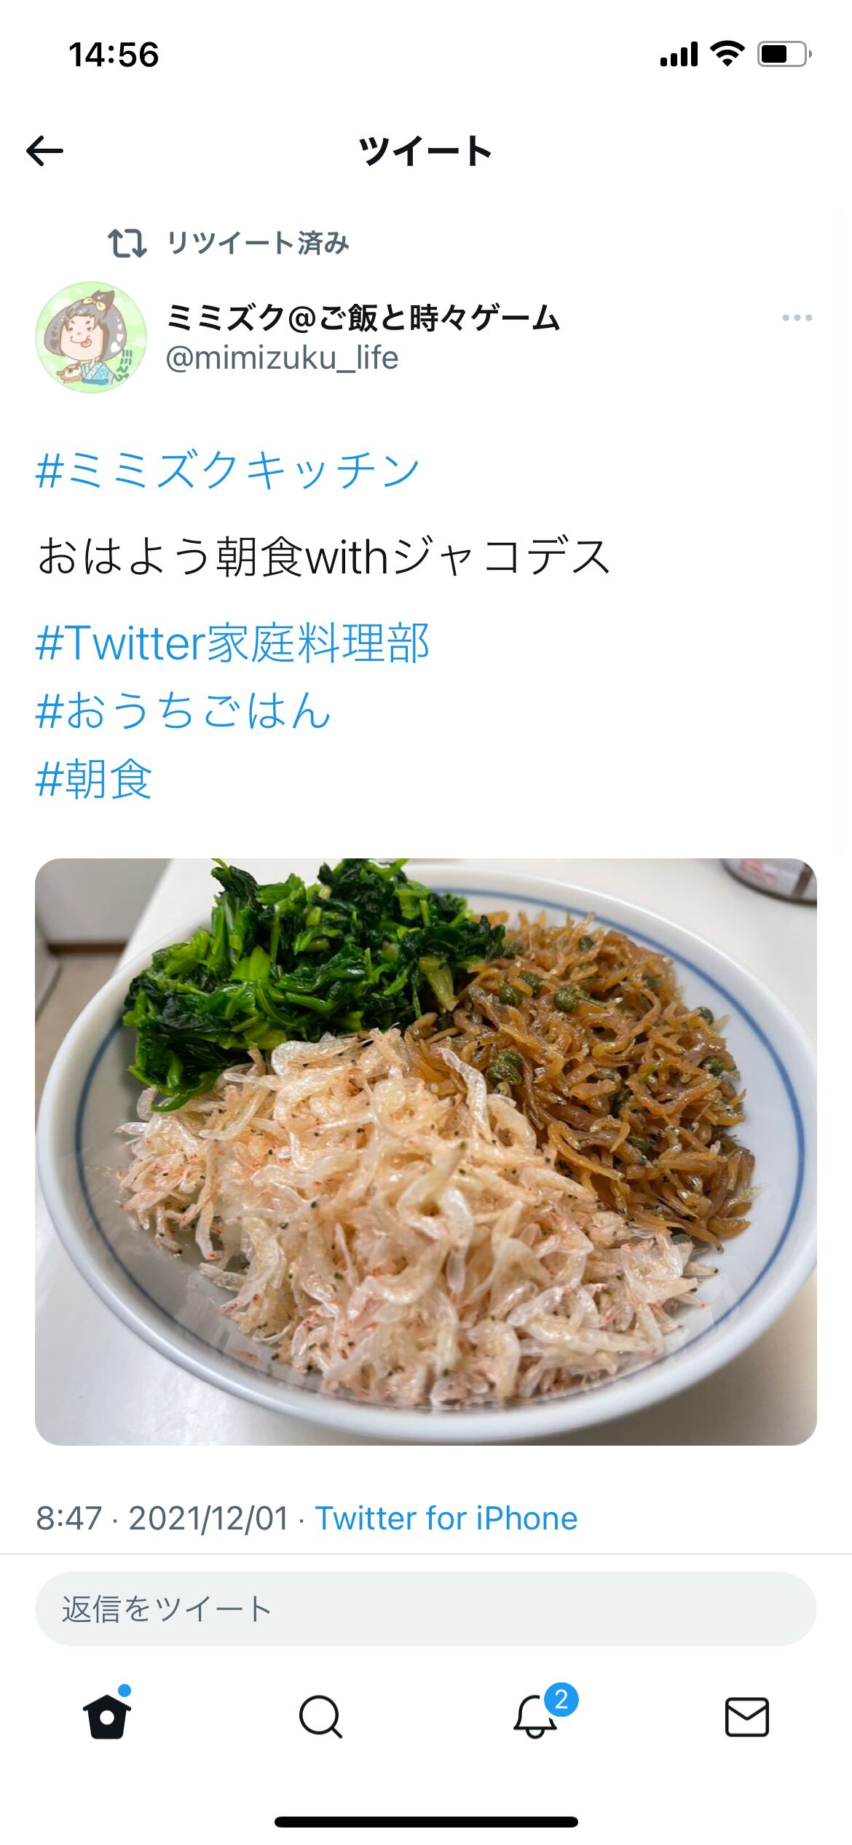The width and height of the screenshot is (852, 1845).
Task: Open the Mimizuku profile avatar
Action: point(91,337)
